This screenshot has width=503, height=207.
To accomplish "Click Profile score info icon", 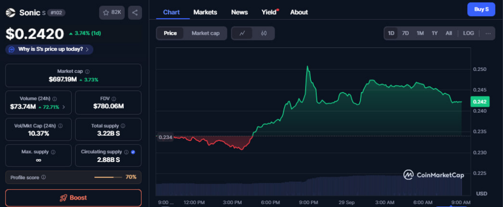I will [x=43, y=177].
